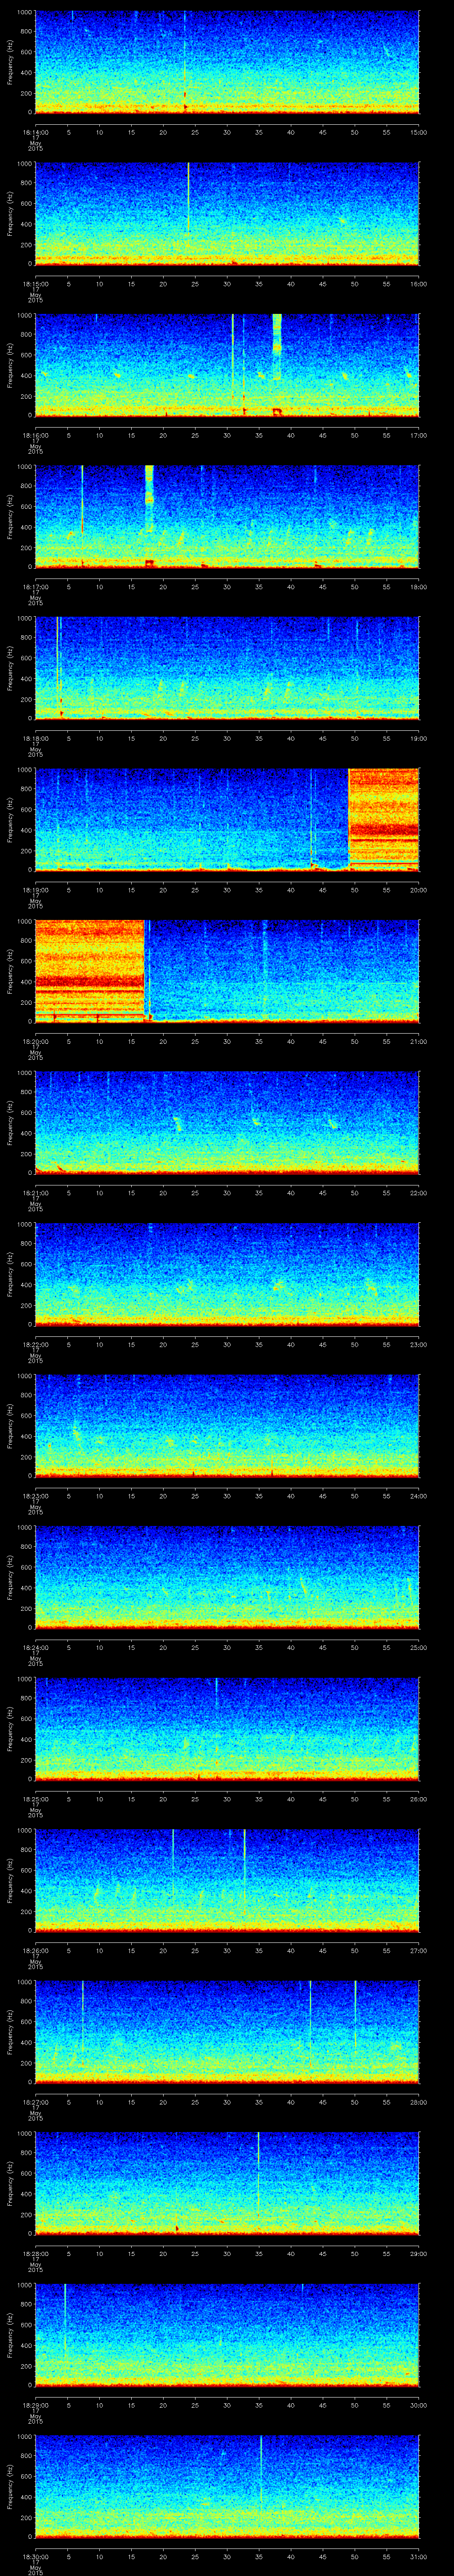The height and width of the screenshot is (2576, 454).
Task: Select the spectrogram panel starting at 18:18:00
Action: click(x=227, y=668)
